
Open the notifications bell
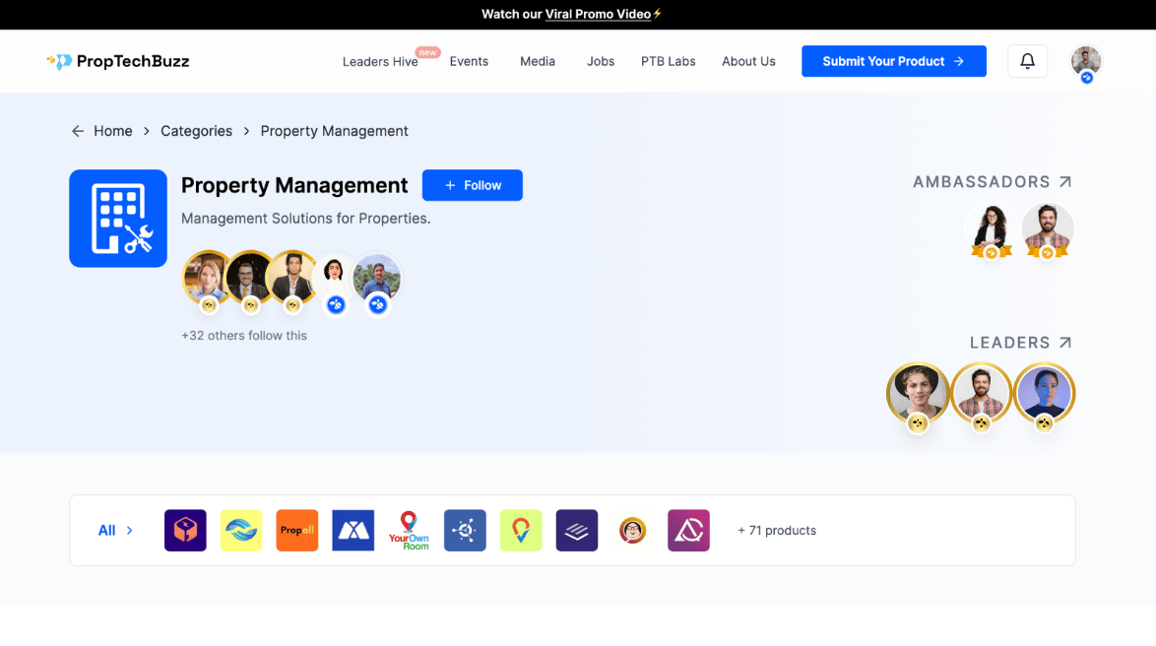tap(1027, 61)
